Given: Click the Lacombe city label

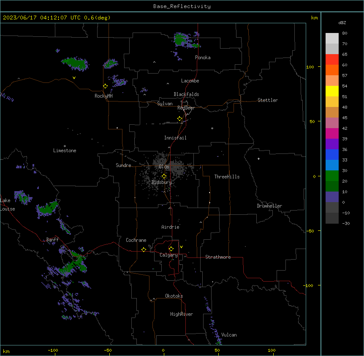Looking at the screenshot, I should pyautogui.click(x=190, y=81).
